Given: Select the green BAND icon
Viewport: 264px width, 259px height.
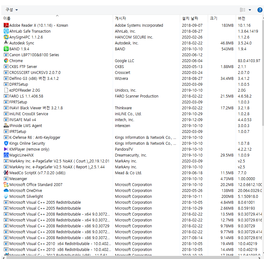Looking at the screenshot, I should tap(6, 49).
